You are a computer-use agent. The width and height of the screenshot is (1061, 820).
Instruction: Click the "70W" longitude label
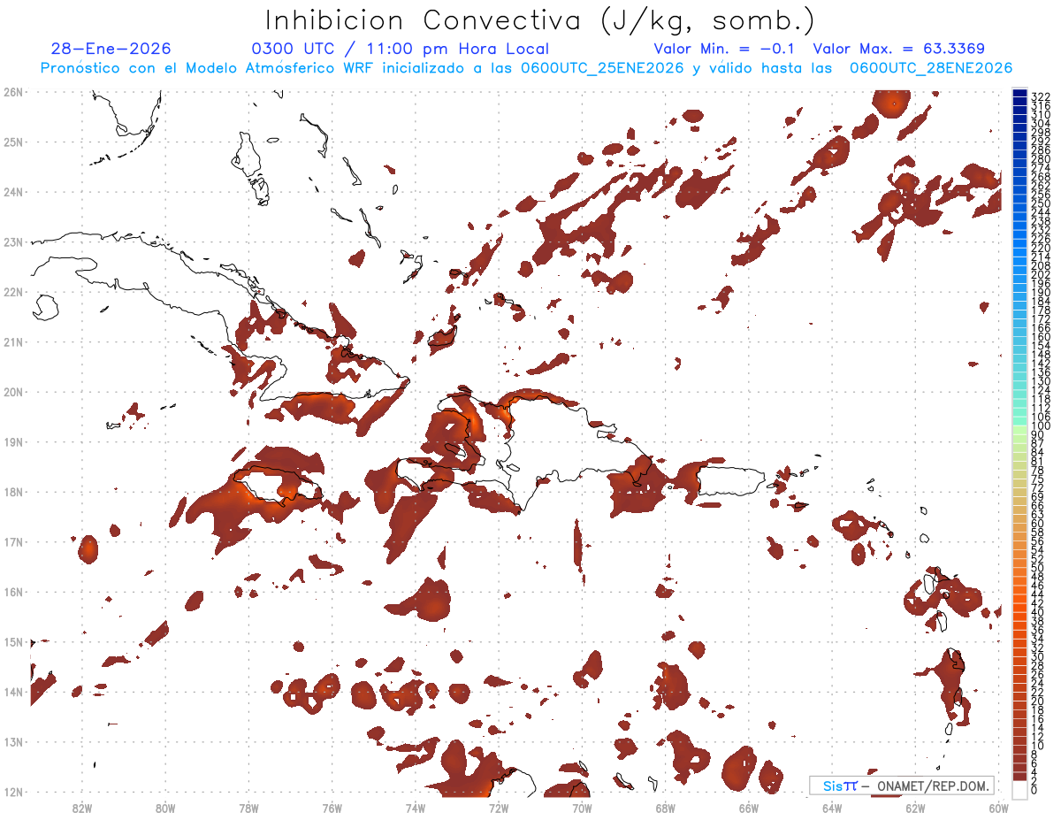tap(582, 808)
